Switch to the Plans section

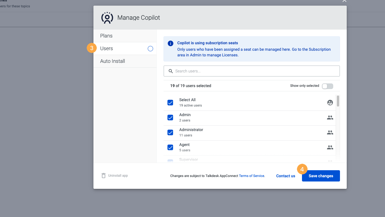[106, 36]
